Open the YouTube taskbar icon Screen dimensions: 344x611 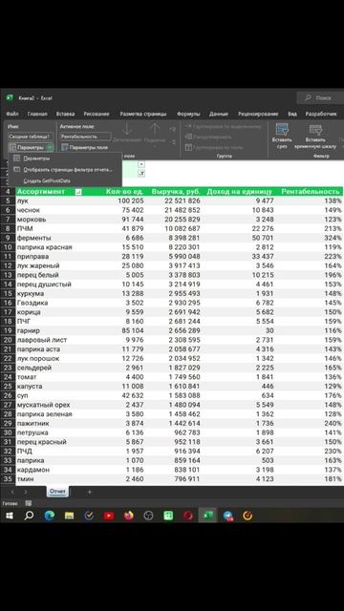109,516
